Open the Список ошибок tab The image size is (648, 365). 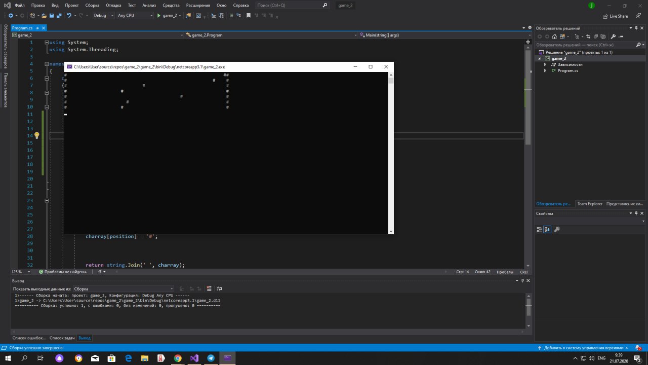tap(28, 338)
